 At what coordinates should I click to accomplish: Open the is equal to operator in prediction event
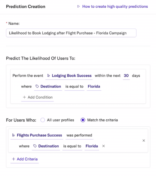pyautogui.click(x=74, y=87)
